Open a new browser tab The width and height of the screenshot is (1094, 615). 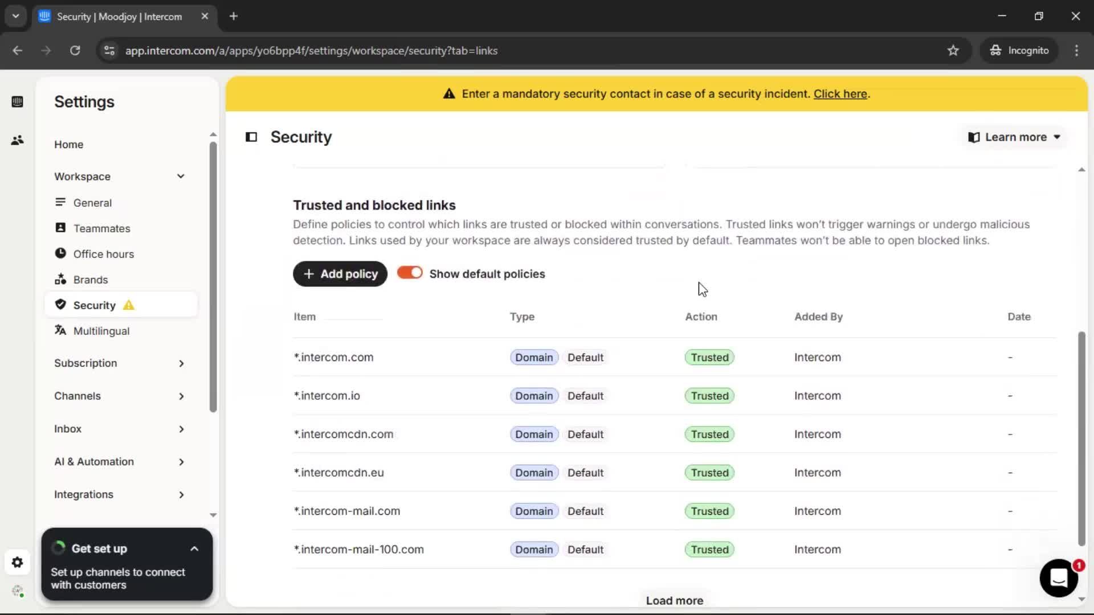coord(234,17)
